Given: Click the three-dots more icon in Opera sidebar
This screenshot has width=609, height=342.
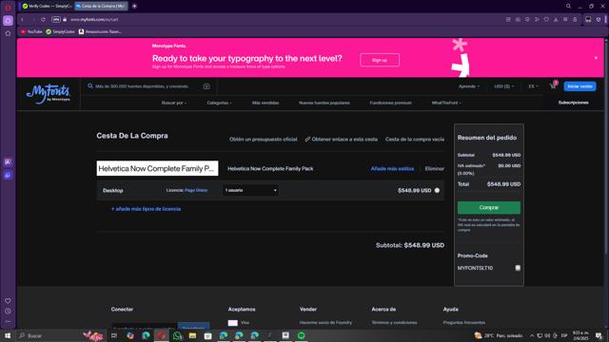Looking at the screenshot, I should (8, 321).
